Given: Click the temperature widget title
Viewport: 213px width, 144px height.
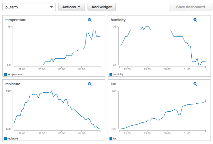Looking at the screenshot, I should (x=16, y=20).
